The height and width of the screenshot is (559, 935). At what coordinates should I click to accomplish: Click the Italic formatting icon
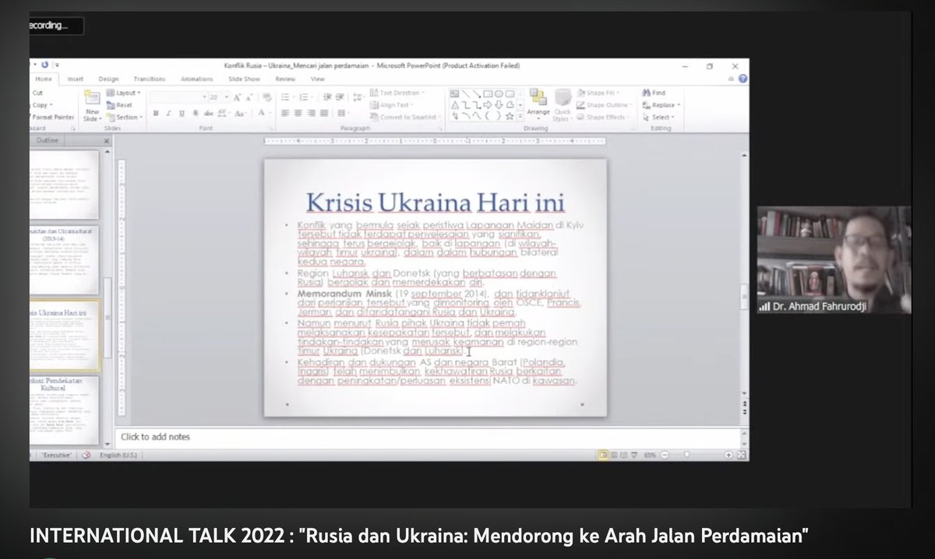168,113
